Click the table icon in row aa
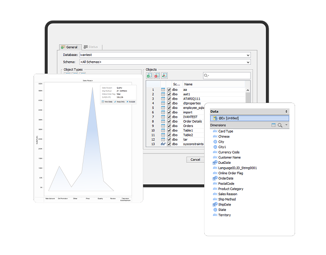 (163, 90)
